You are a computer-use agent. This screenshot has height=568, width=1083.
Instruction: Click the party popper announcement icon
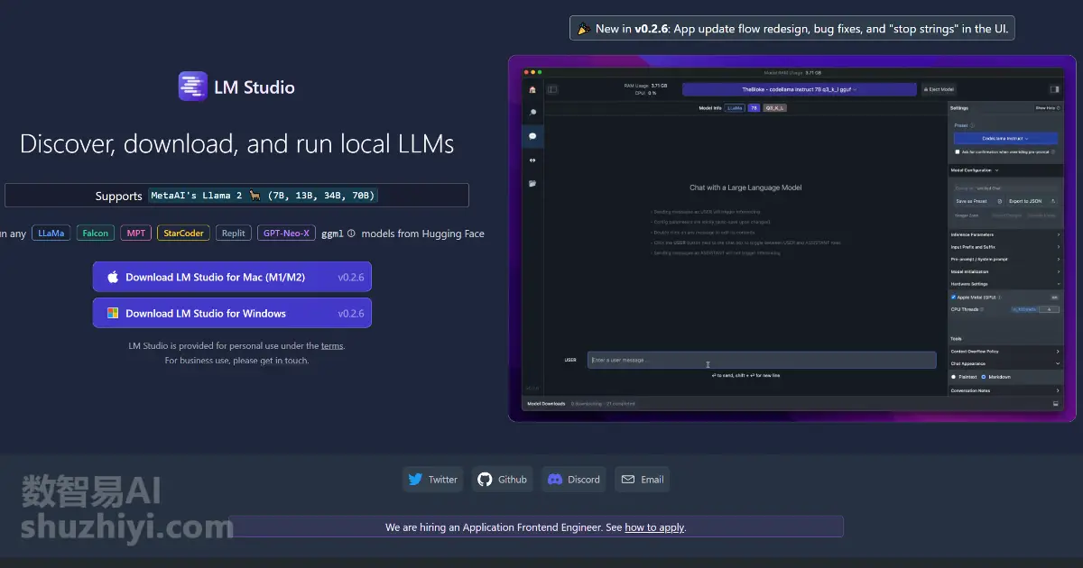click(583, 29)
